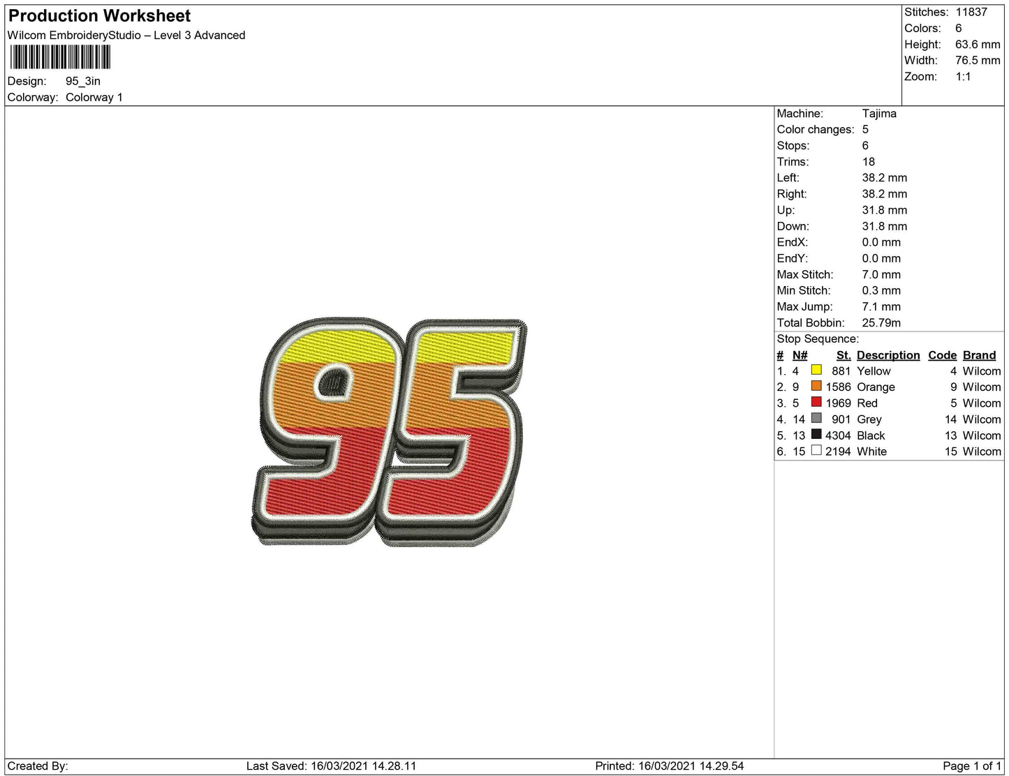
Task: Click the Total Bobbin value "25.79m"
Action: (x=881, y=323)
